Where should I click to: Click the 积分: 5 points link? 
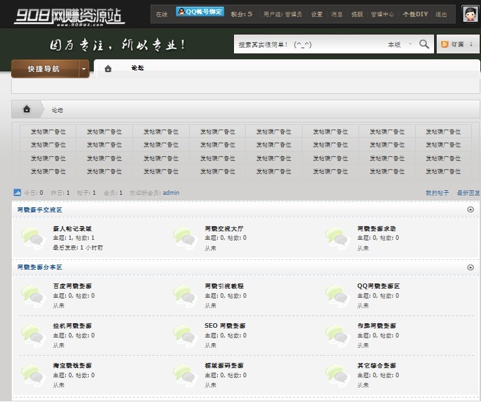click(241, 14)
